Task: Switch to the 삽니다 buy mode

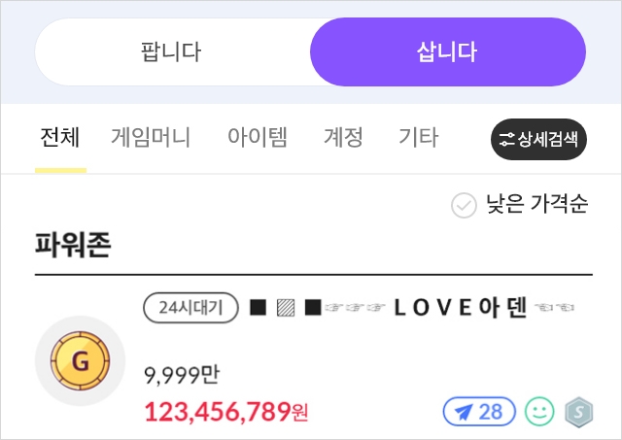Action: 447,51
